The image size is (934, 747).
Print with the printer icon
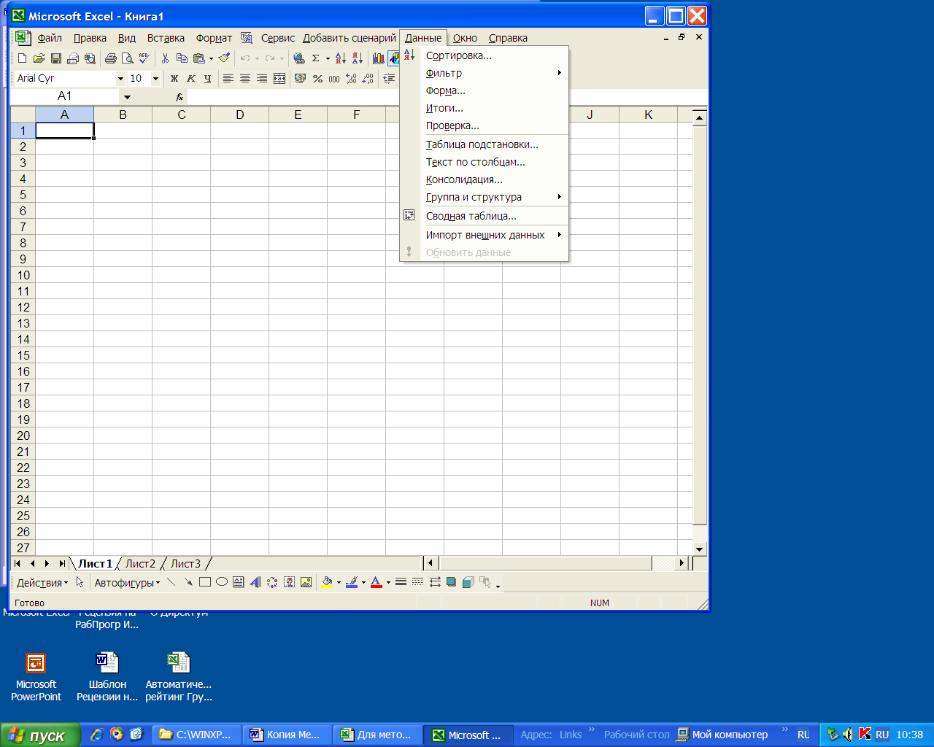pyautogui.click(x=110, y=58)
